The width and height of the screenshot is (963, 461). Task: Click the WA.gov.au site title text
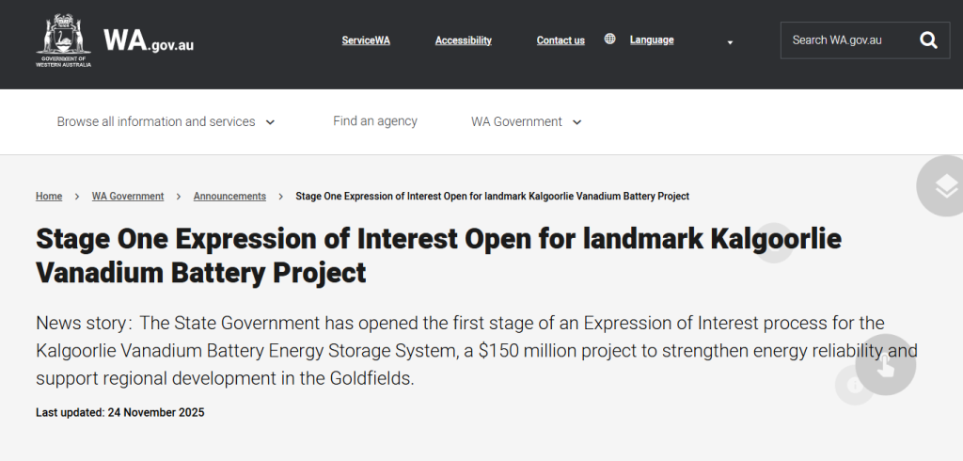149,40
